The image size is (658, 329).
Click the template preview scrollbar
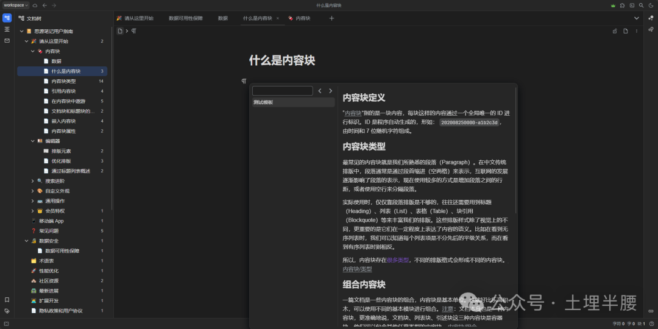515,151
